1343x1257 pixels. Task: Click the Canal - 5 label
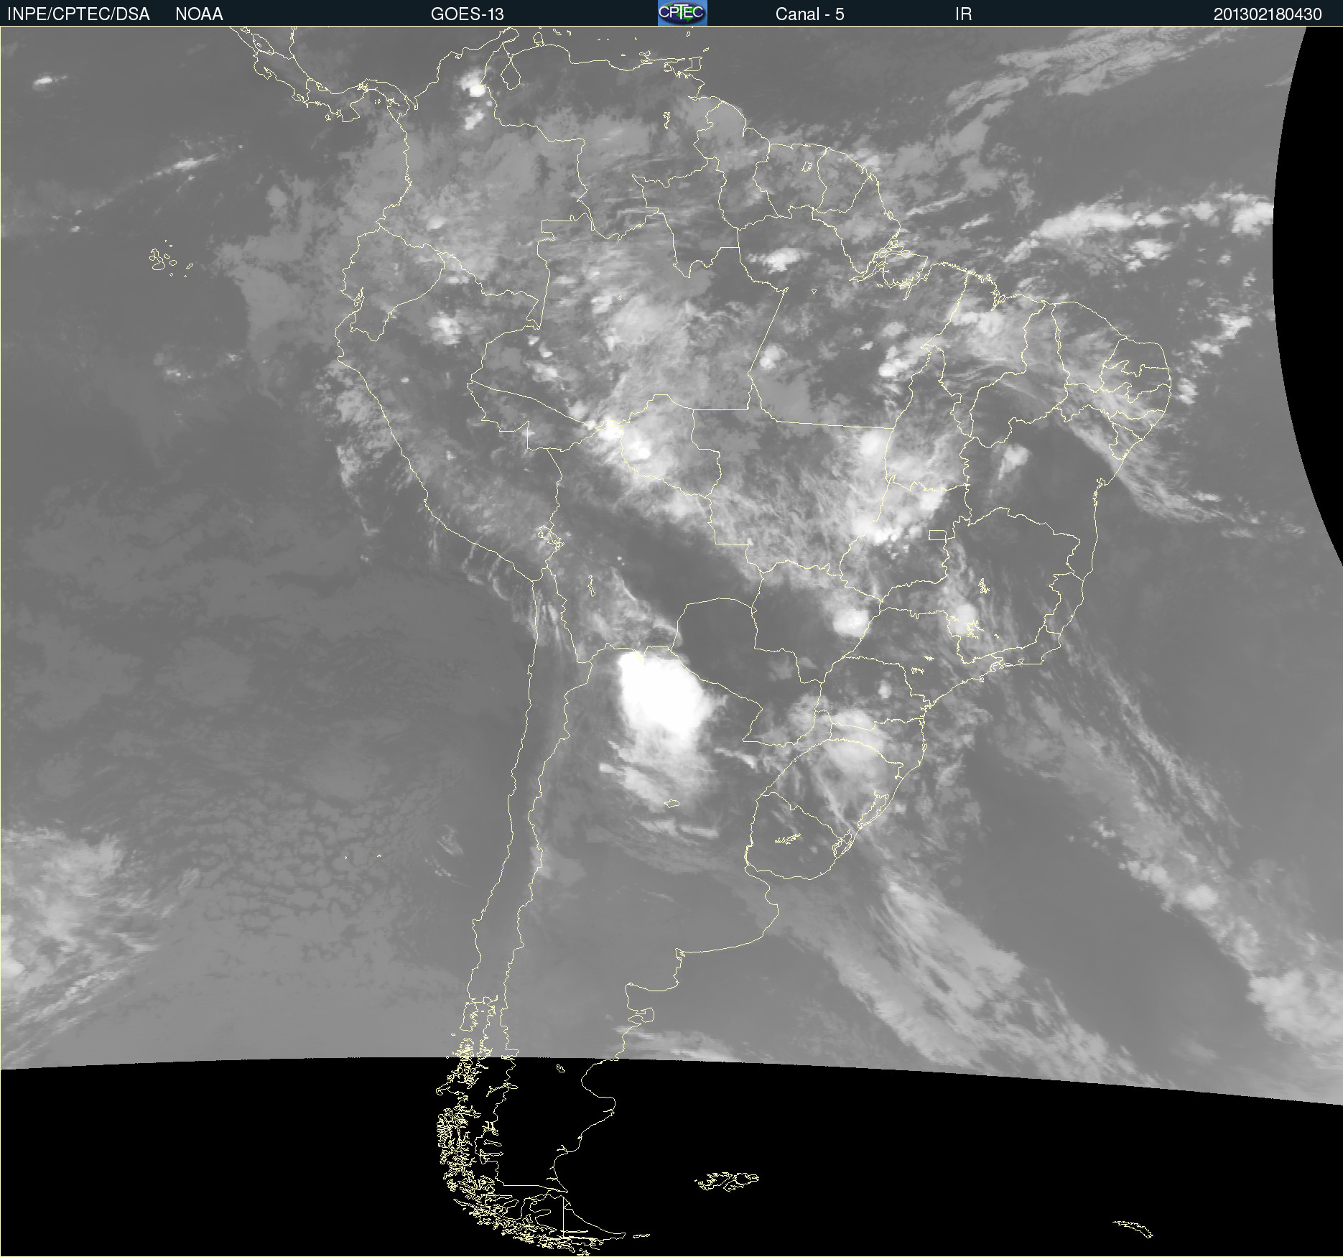pyautogui.click(x=809, y=14)
